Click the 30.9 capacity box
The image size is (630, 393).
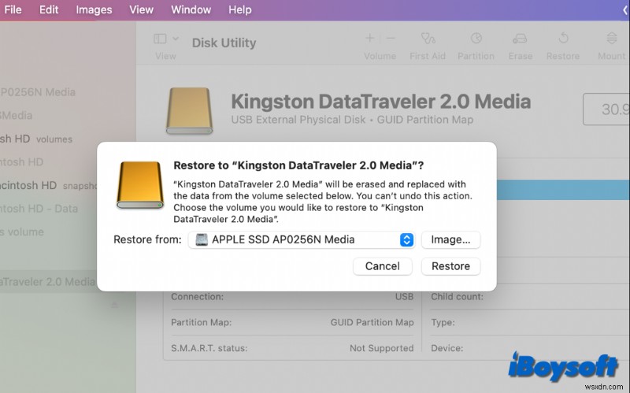(606, 109)
